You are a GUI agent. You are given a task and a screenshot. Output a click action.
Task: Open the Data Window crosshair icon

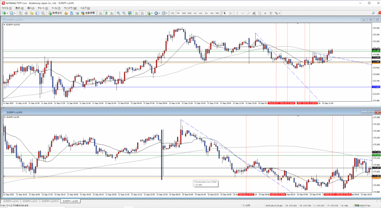click(x=26, y=13)
